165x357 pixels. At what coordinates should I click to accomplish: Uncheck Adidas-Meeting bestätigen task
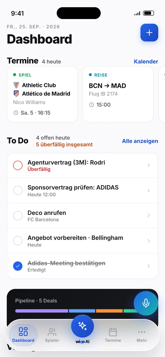(x=18, y=266)
